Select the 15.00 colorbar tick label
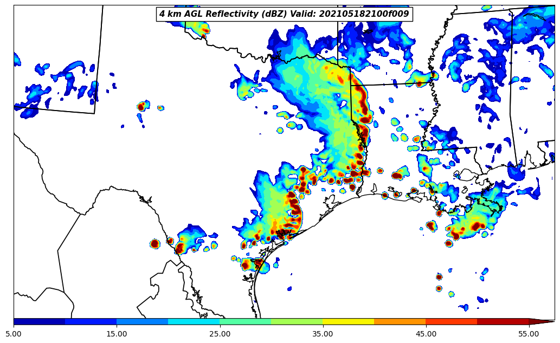 tap(117, 334)
